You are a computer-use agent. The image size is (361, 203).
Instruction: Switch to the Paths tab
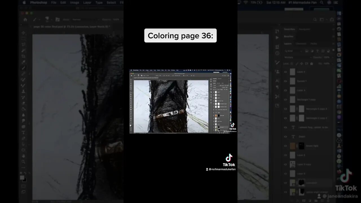pyautogui.click(x=314, y=44)
